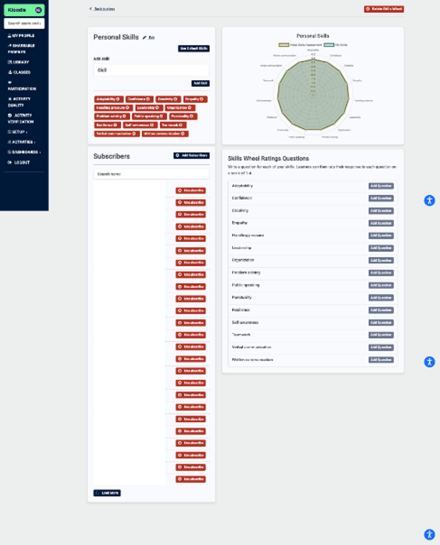440x545 pixels.
Task: Expand the Setup sidebar menu
Action: pos(18,132)
